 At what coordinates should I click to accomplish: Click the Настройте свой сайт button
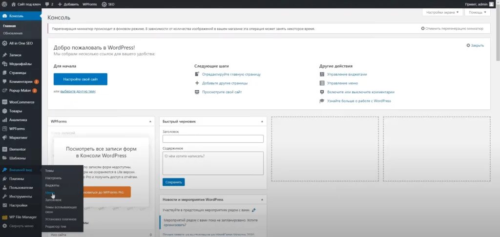[81, 79]
